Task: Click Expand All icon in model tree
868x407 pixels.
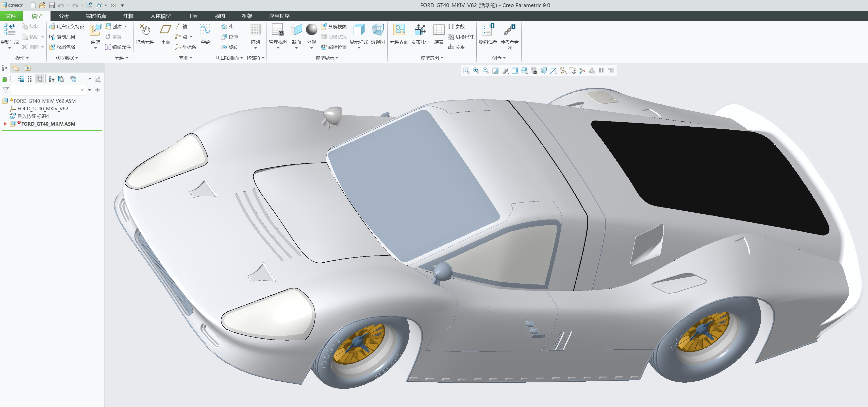Action: [x=21, y=79]
